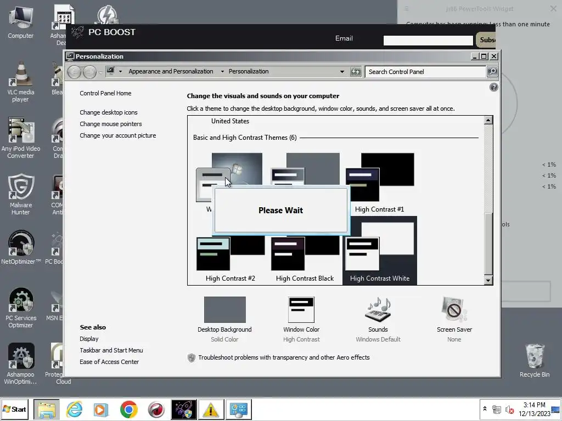Click the Forward navigation arrow

point(89,72)
